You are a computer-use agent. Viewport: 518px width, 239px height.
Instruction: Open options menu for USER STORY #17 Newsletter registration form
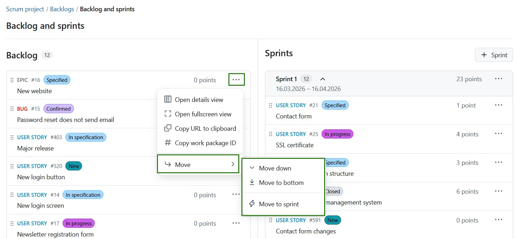point(236,223)
